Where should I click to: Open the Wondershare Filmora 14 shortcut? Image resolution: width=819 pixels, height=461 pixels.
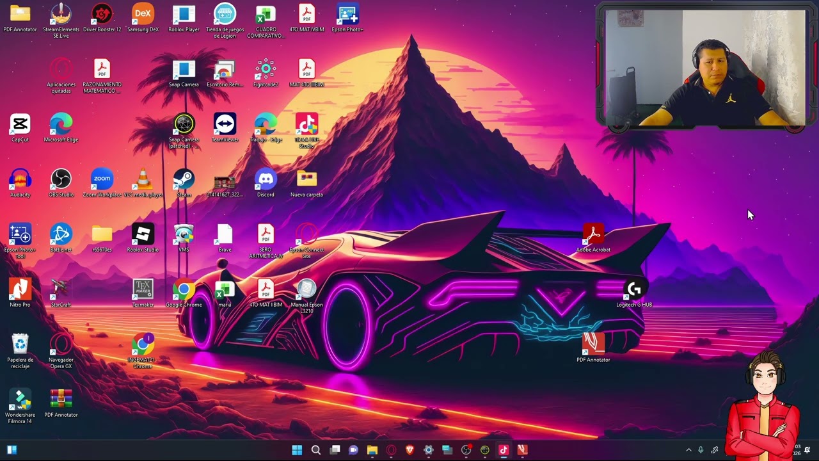(x=20, y=407)
